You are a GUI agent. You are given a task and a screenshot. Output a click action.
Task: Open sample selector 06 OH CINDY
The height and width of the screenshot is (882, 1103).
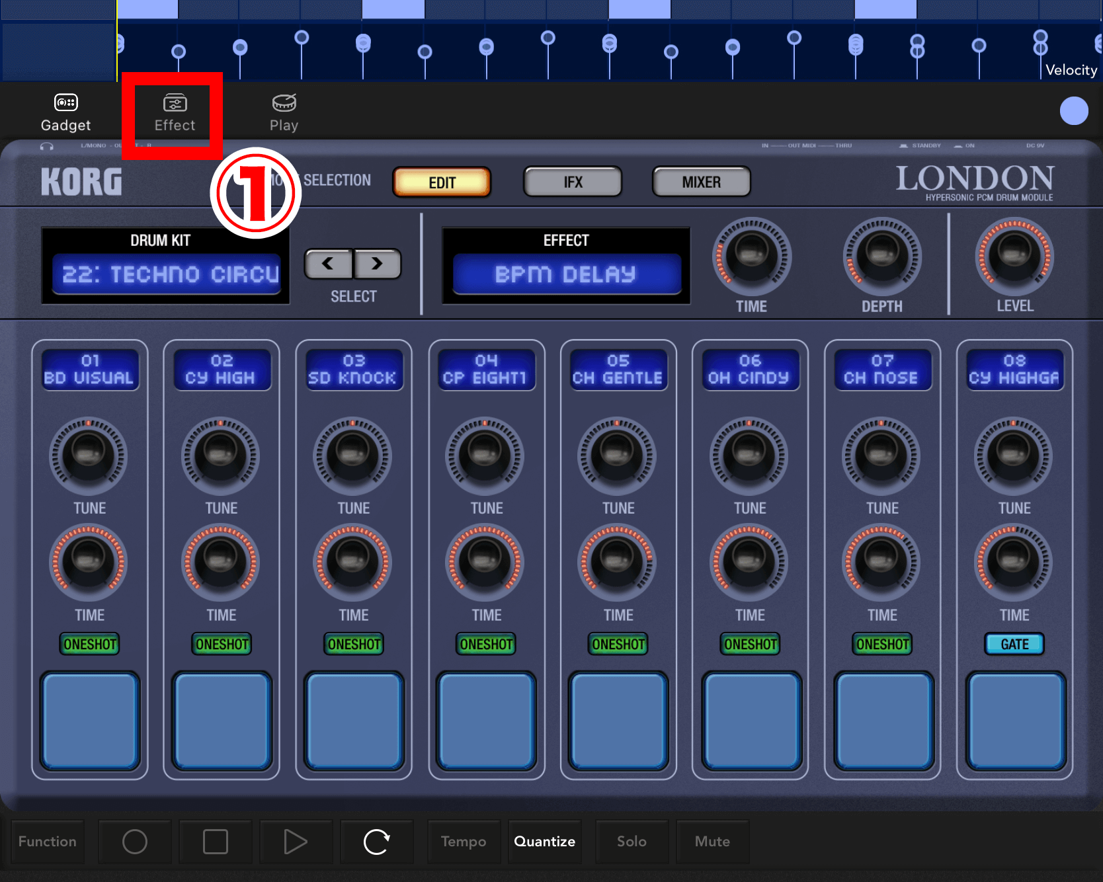click(751, 370)
